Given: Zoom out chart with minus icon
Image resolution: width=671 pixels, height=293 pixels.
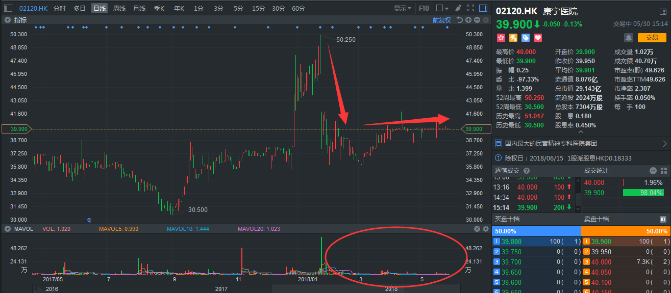Looking at the screenshot, I should [x=477, y=20].
